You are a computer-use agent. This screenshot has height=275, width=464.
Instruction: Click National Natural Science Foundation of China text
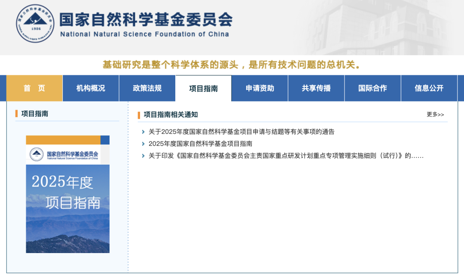pyautogui.click(x=144, y=34)
